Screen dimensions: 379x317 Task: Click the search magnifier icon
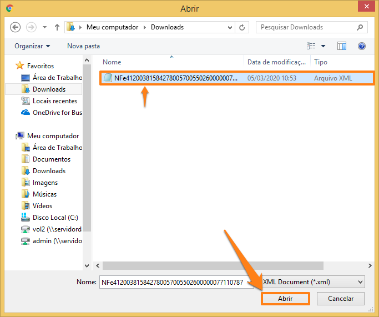click(360, 27)
